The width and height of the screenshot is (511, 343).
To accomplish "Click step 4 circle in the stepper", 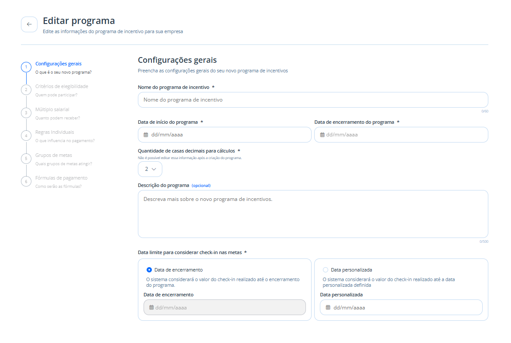I will click(x=26, y=136).
